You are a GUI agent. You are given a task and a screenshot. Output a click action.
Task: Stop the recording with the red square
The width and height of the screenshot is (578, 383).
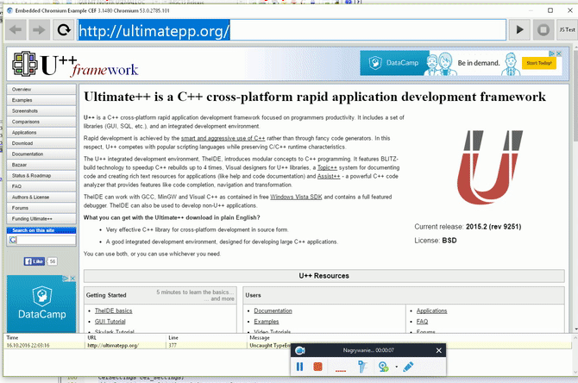point(319,367)
